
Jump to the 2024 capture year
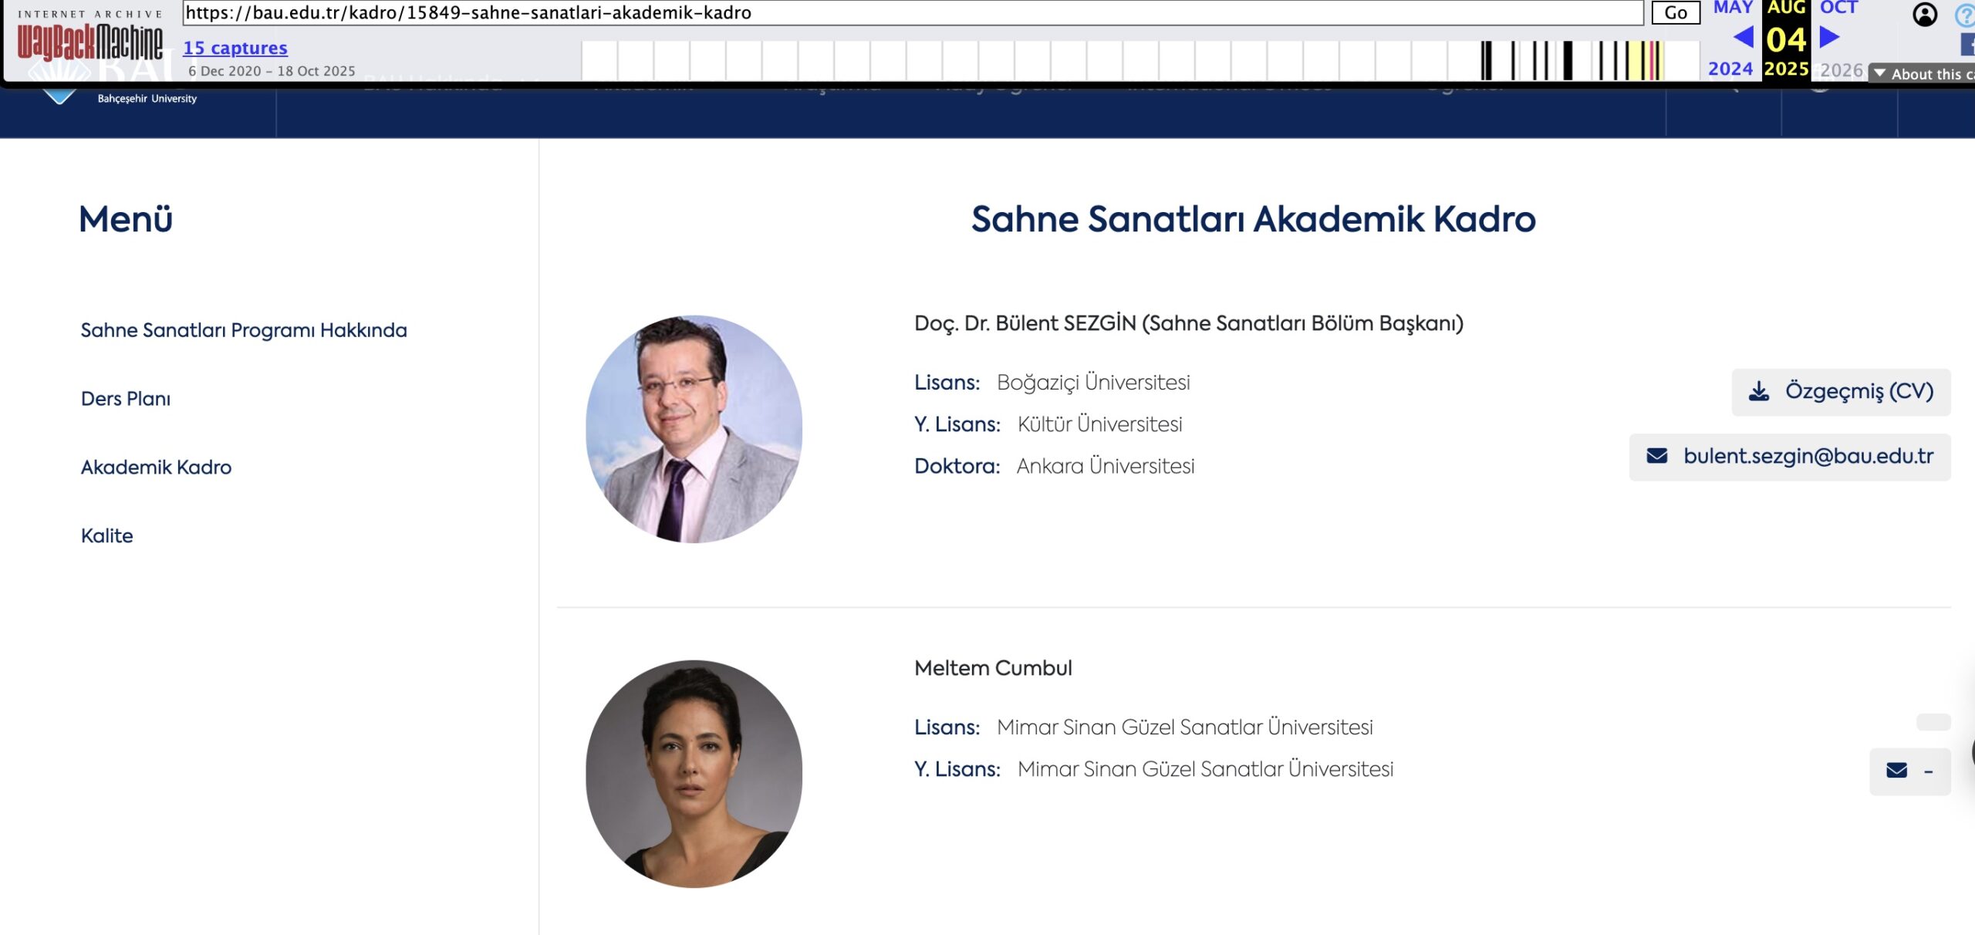1730,69
